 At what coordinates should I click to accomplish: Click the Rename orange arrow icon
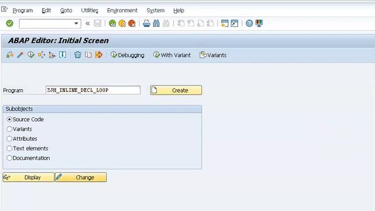coord(98,55)
